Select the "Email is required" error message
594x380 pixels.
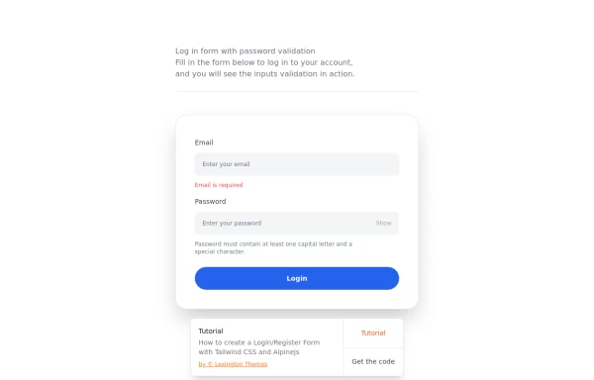pyautogui.click(x=219, y=185)
